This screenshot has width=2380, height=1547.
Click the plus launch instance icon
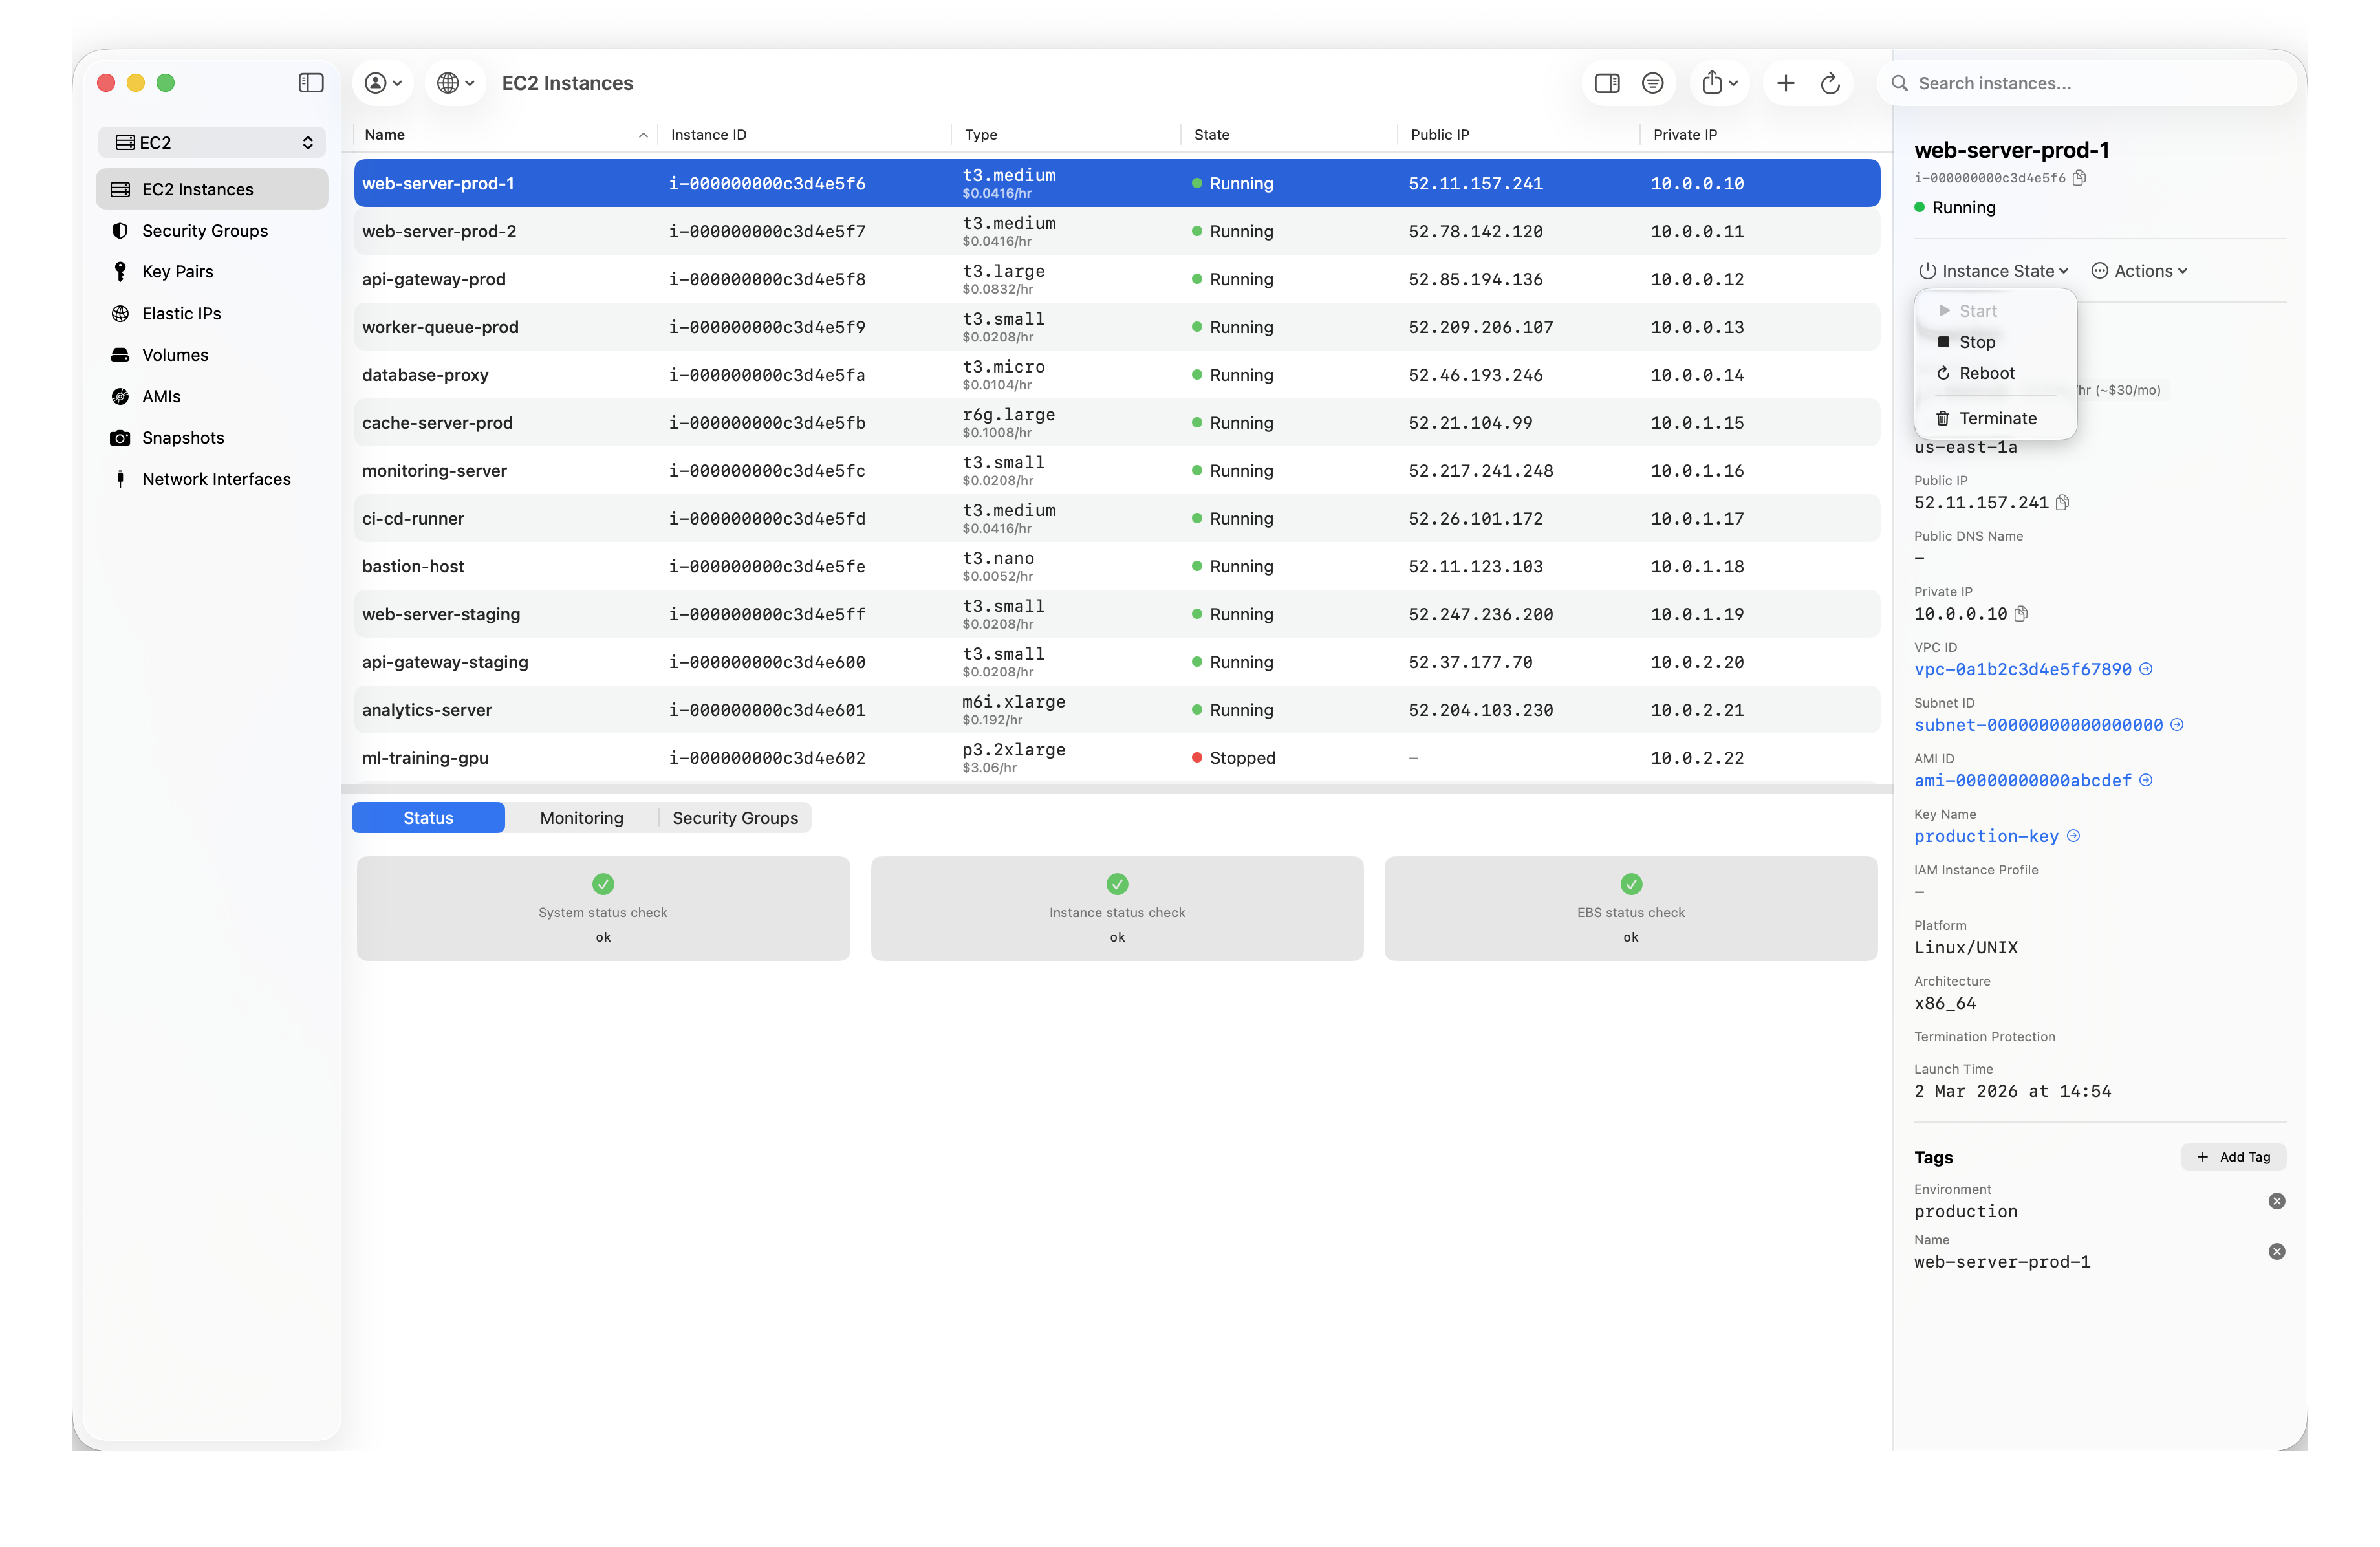[1786, 83]
